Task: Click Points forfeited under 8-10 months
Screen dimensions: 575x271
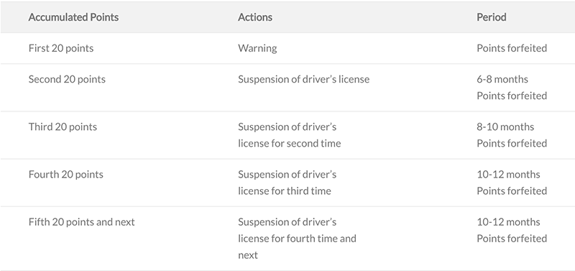Action: coord(512,143)
